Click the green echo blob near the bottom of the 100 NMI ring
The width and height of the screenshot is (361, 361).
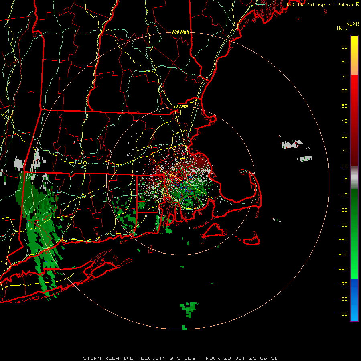[189, 310]
